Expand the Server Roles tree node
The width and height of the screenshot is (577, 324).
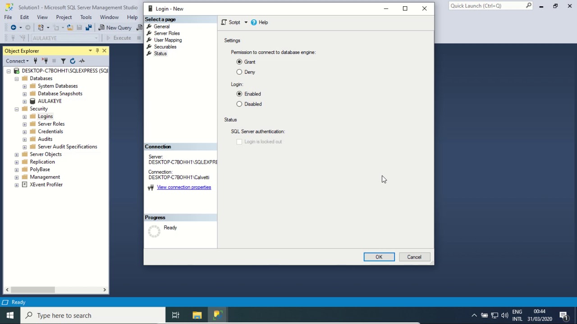[x=25, y=124]
